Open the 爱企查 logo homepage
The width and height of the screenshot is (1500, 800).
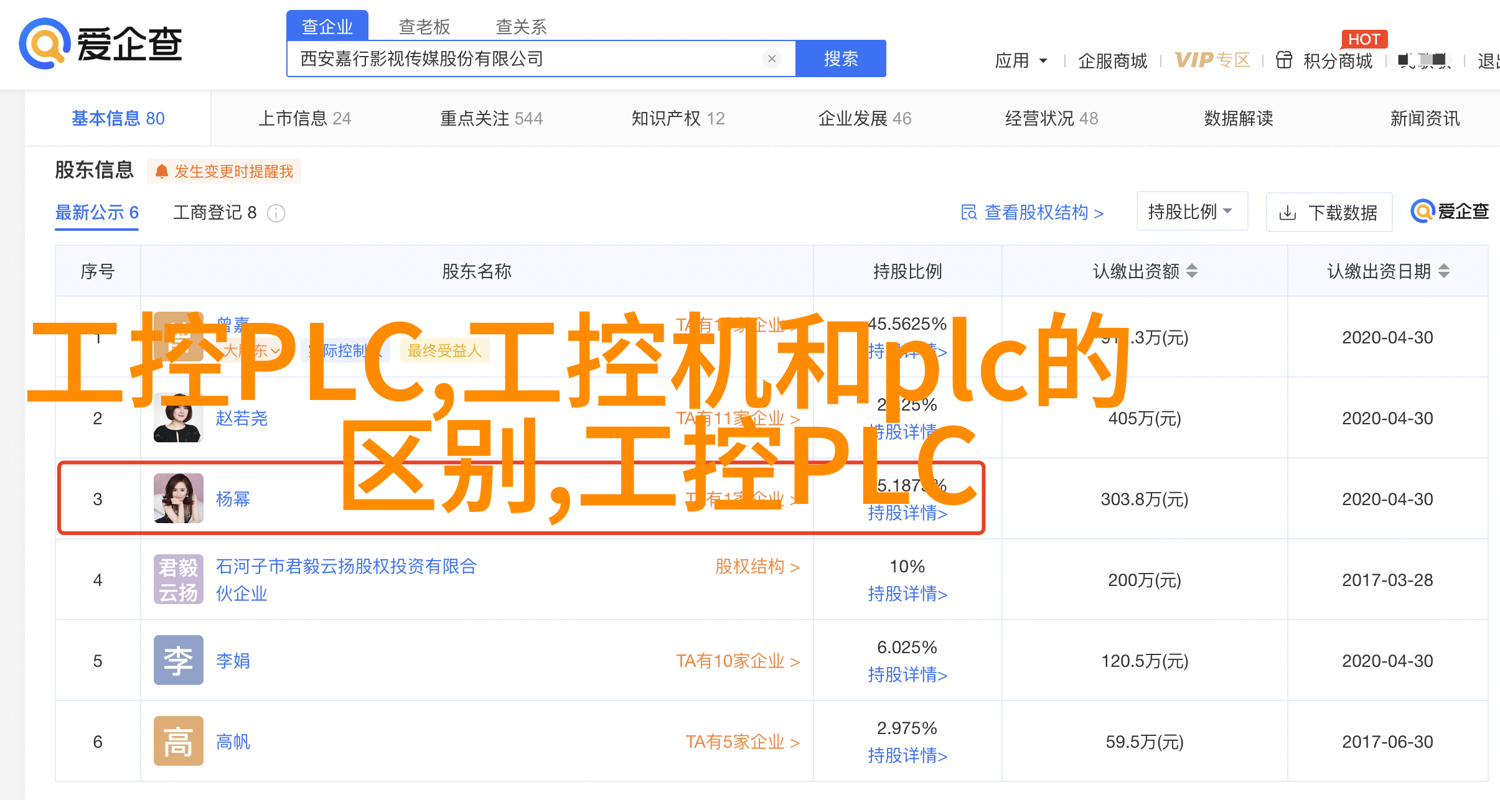click(x=101, y=44)
